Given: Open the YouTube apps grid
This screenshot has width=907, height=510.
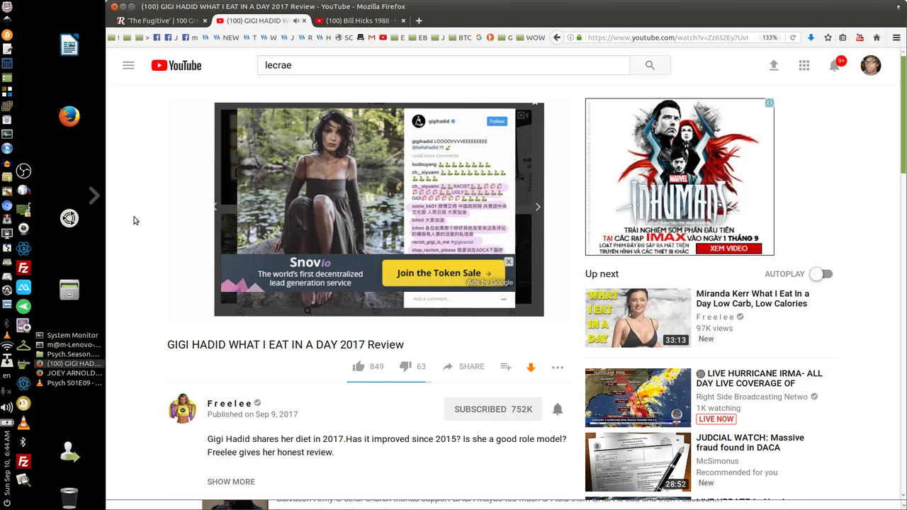Looking at the screenshot, I should tap(804, 65).
